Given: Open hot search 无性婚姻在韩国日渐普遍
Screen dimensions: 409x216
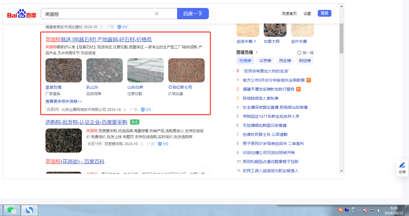Looking at the screenshot, I should click(x=265, y=125).
